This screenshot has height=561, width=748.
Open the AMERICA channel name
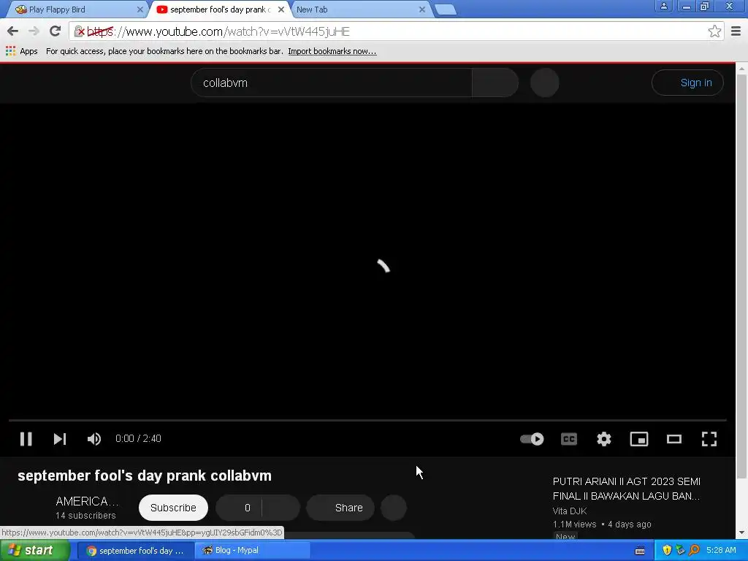87,501
